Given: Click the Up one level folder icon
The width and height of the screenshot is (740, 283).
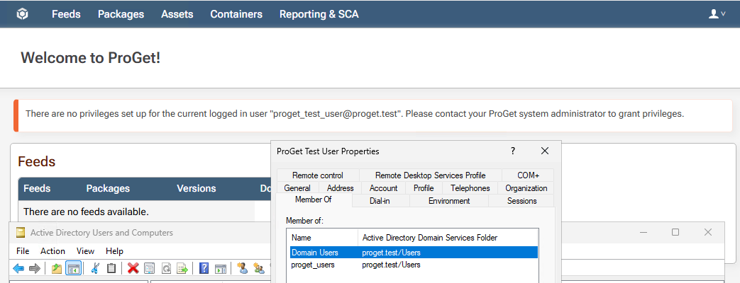Looking at the screenshot, I should coord(57,268).
